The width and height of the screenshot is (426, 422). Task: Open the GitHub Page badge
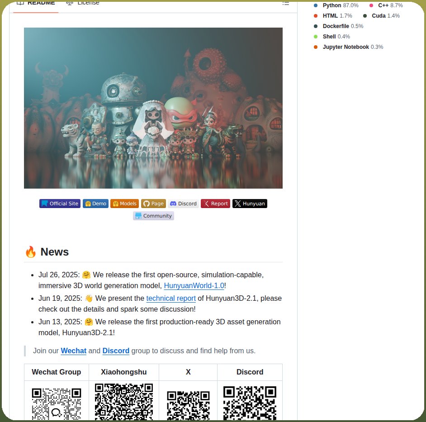pyautogui.click(x=153, y=204)
